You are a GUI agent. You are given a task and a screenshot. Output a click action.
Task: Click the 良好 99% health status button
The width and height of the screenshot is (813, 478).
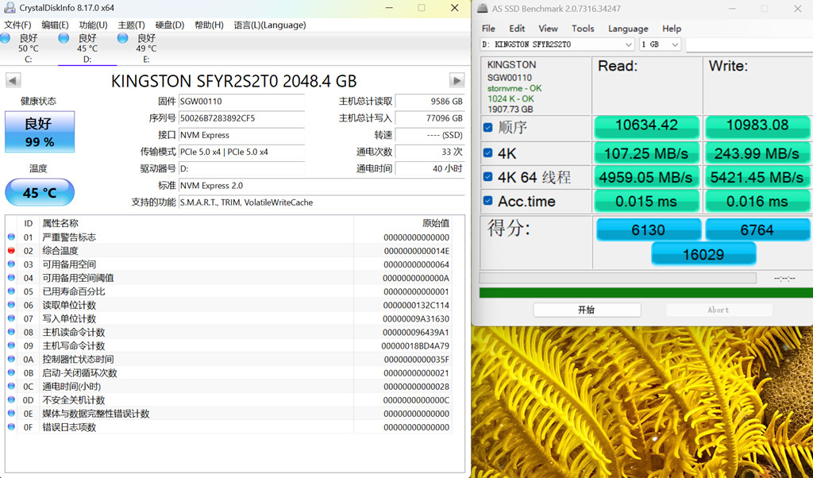pos(40,132)
